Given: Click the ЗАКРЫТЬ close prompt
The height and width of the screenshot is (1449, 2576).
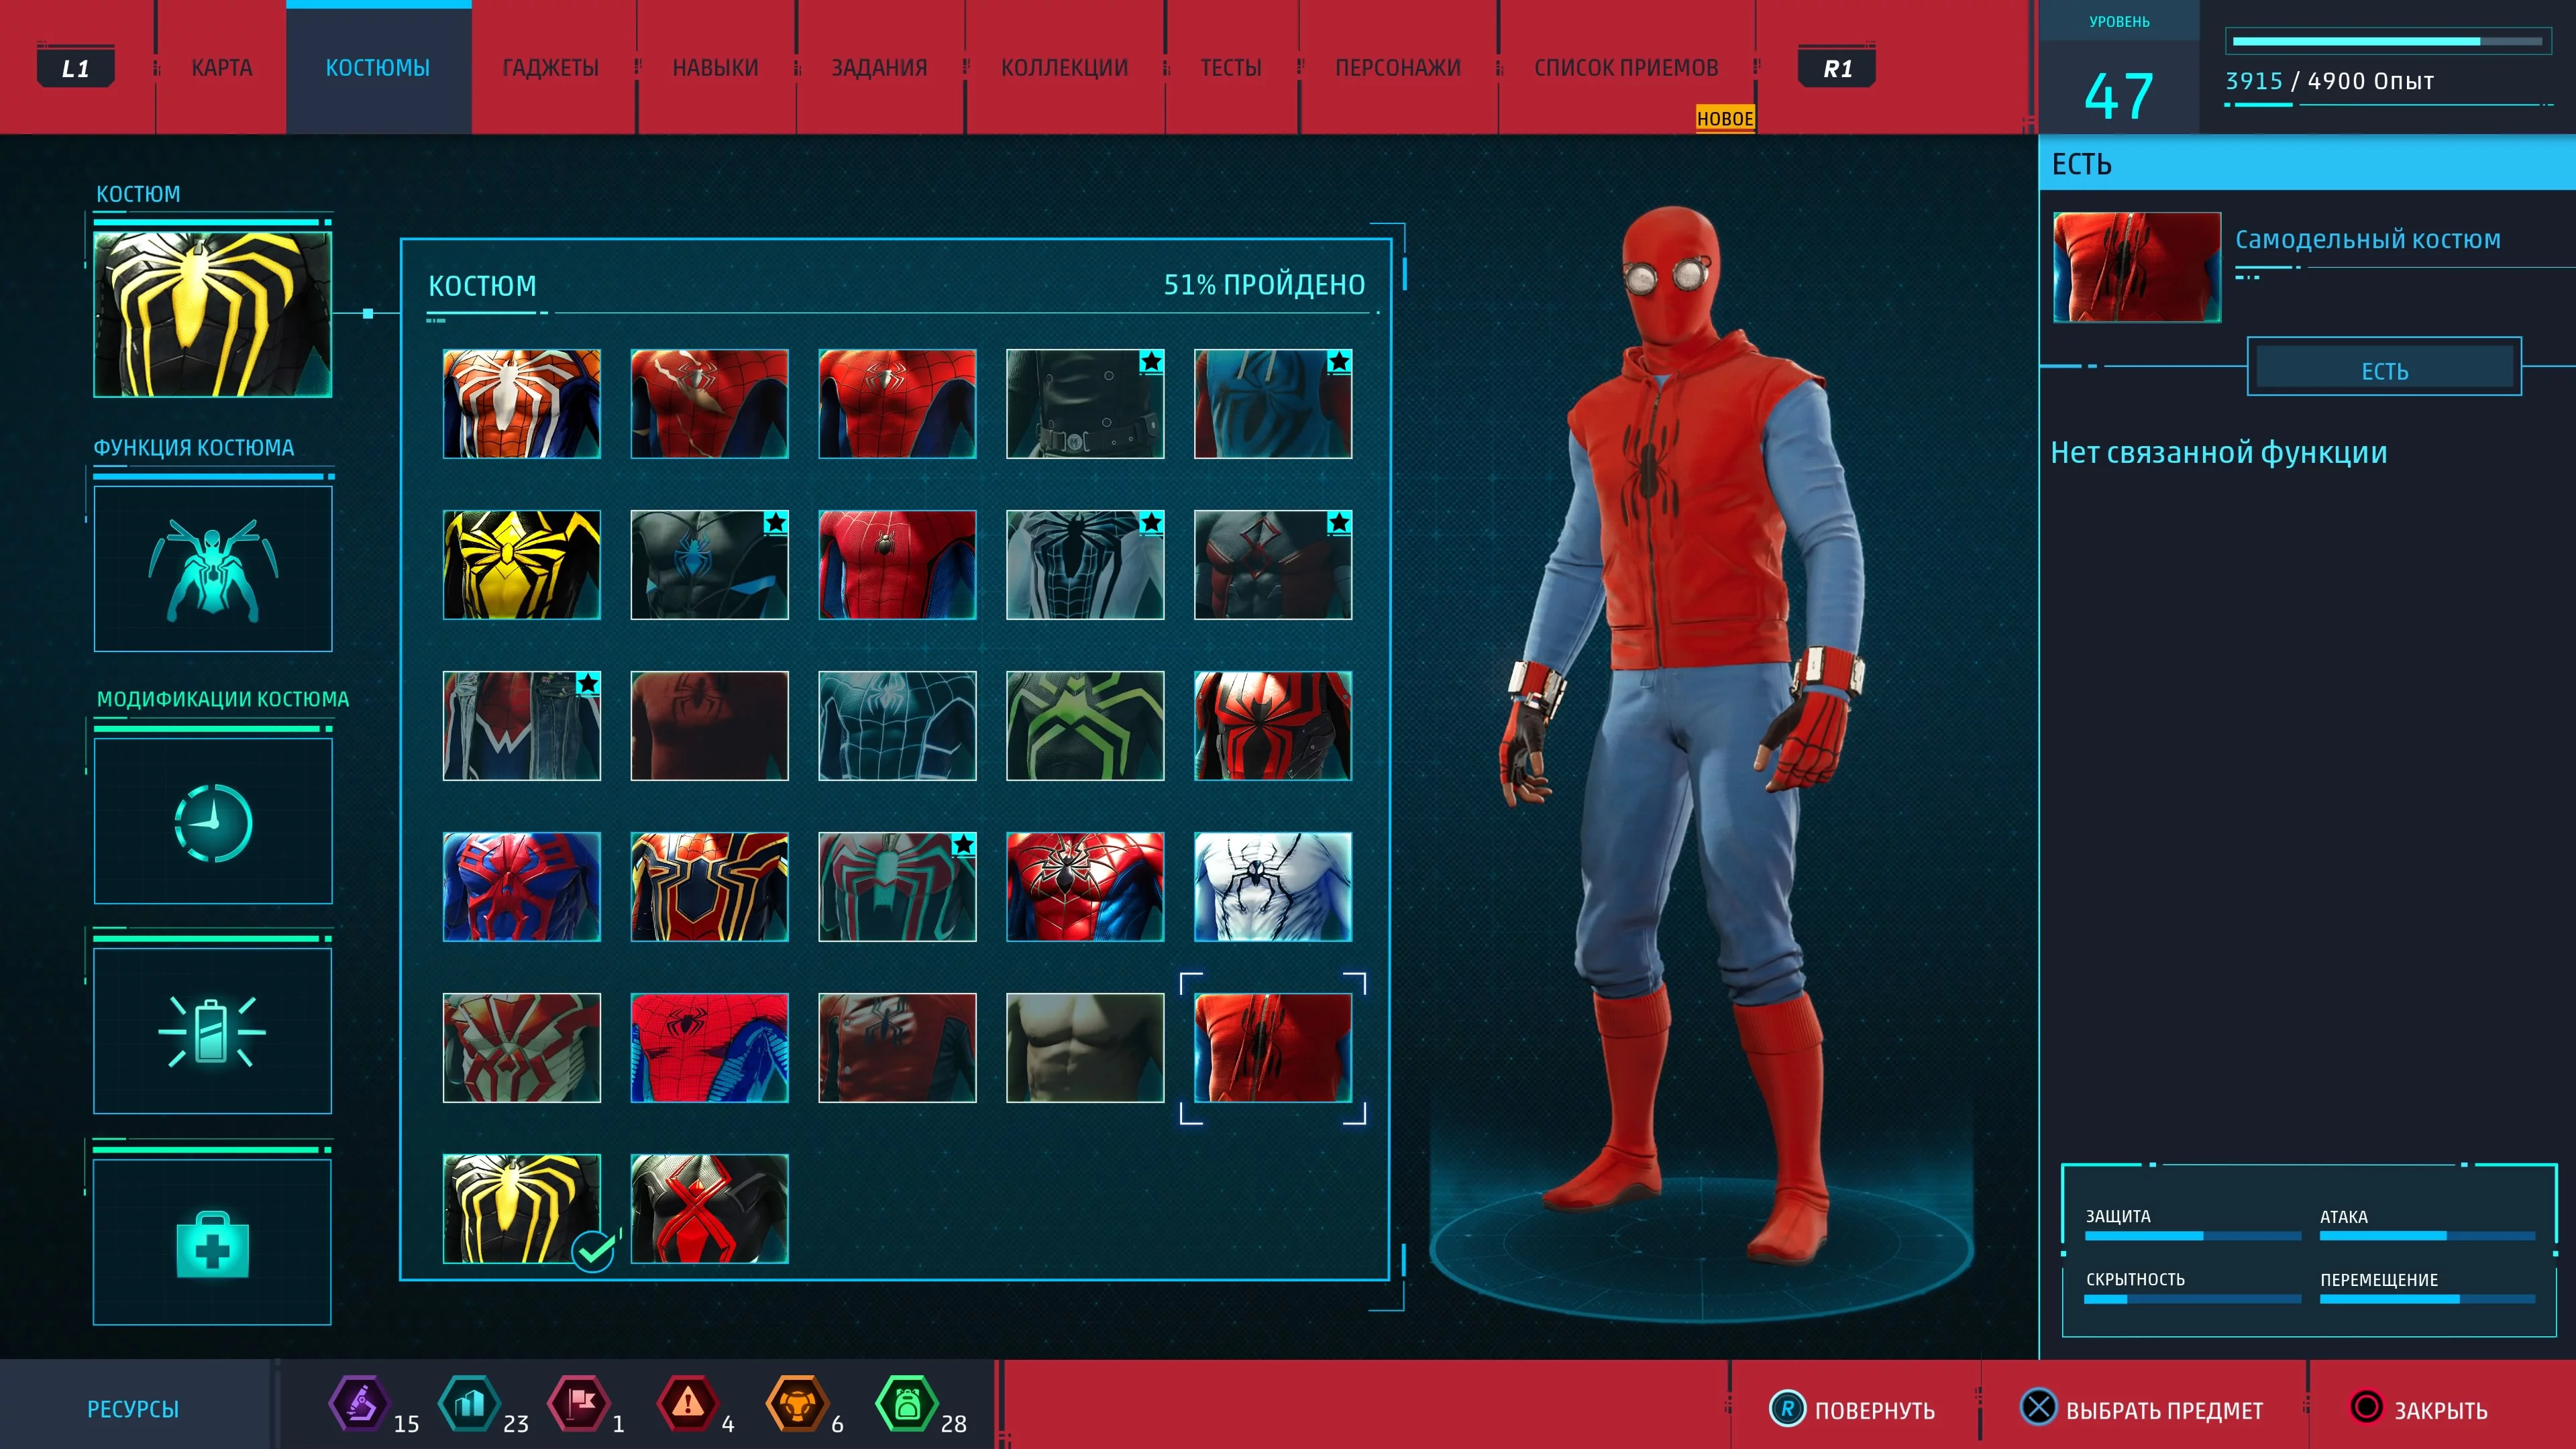Looking at the screenshot, I should (x=2418, y=1409).
